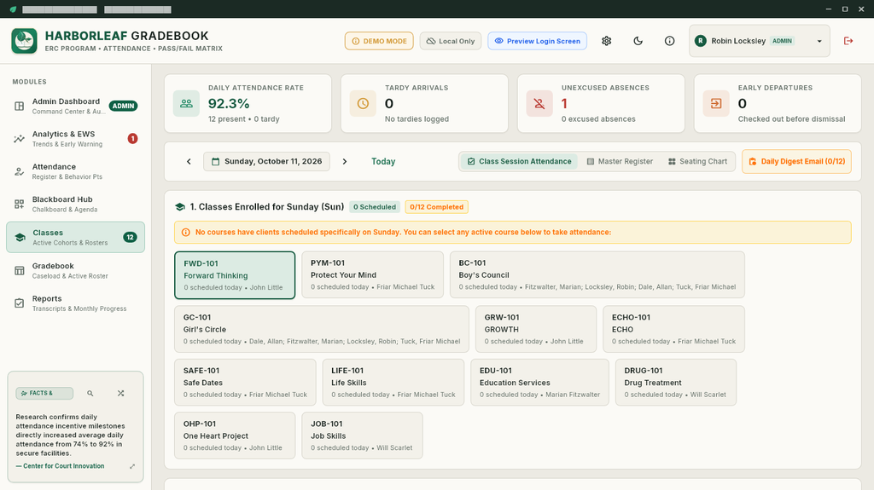This screenshot has width=874, height=490.
Task: Select the SAFE-101 Safe Dates course
Action: coord(245,383)
